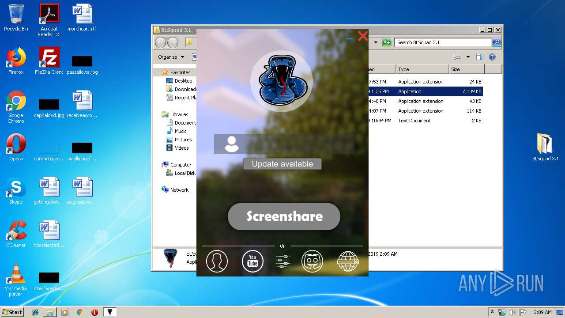Select the CCleaner desktop icon
This screenshot has height=318, width=565.
pos(16,234)
